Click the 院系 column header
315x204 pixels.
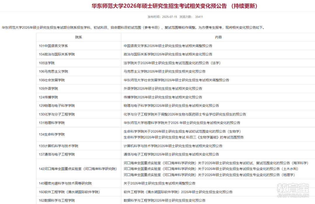[78, 37]
